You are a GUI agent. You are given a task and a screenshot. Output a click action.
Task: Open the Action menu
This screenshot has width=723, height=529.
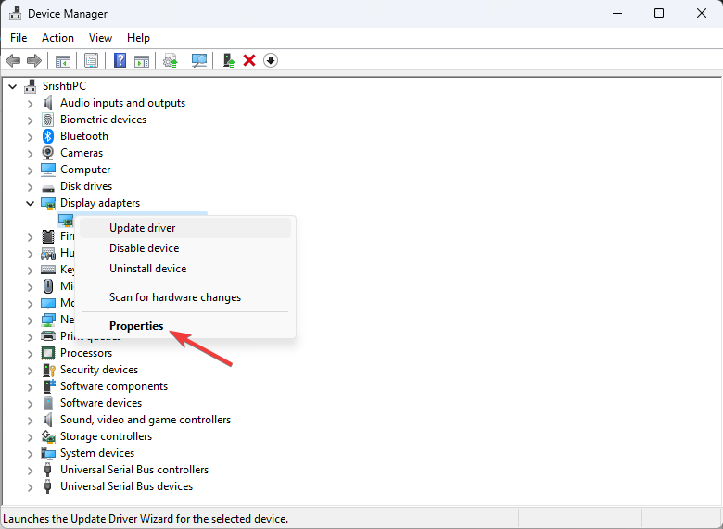click(57, 38)
